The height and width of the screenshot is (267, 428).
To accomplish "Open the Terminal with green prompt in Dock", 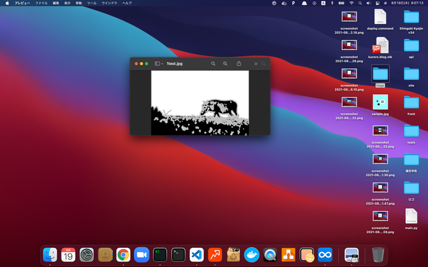I will coord(160,255).
